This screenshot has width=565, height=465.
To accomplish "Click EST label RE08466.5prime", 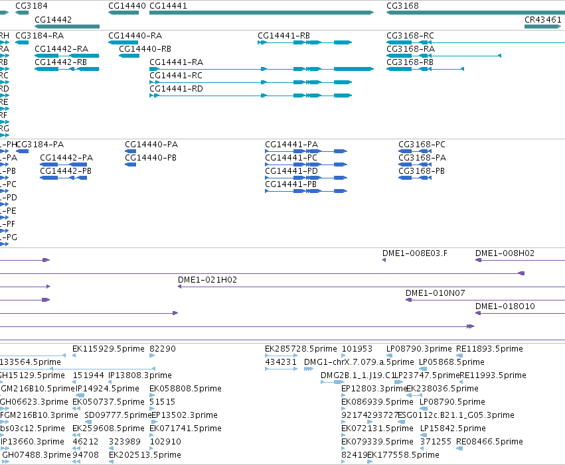I will pos(489,442).
